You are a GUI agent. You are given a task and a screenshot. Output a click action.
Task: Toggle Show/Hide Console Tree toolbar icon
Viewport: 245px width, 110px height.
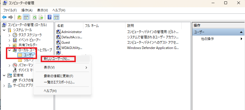click(26, 17)
